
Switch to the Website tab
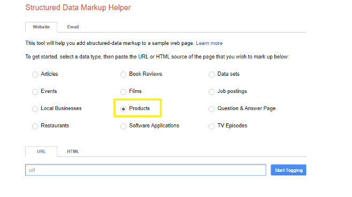coord(41,27)
